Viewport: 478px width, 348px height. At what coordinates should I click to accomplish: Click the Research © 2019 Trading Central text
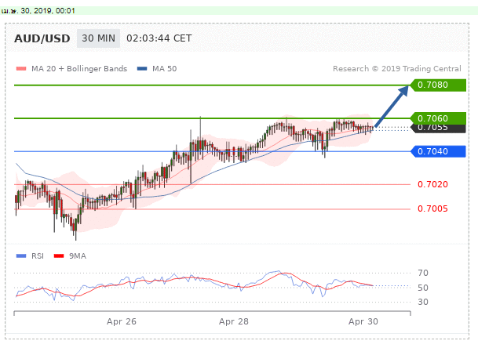coord(396,69)
